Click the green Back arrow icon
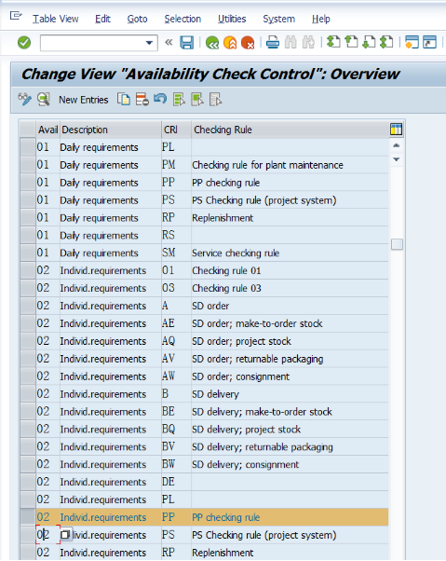This screenshot has width=446, height=561. click(212, 43)
